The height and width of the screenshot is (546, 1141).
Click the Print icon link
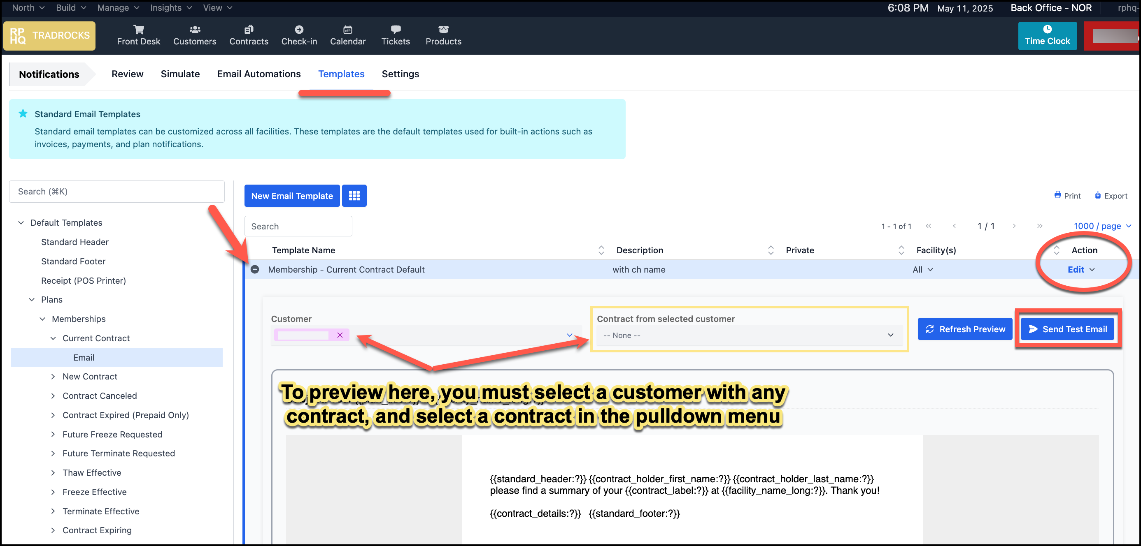point(1067,196)
